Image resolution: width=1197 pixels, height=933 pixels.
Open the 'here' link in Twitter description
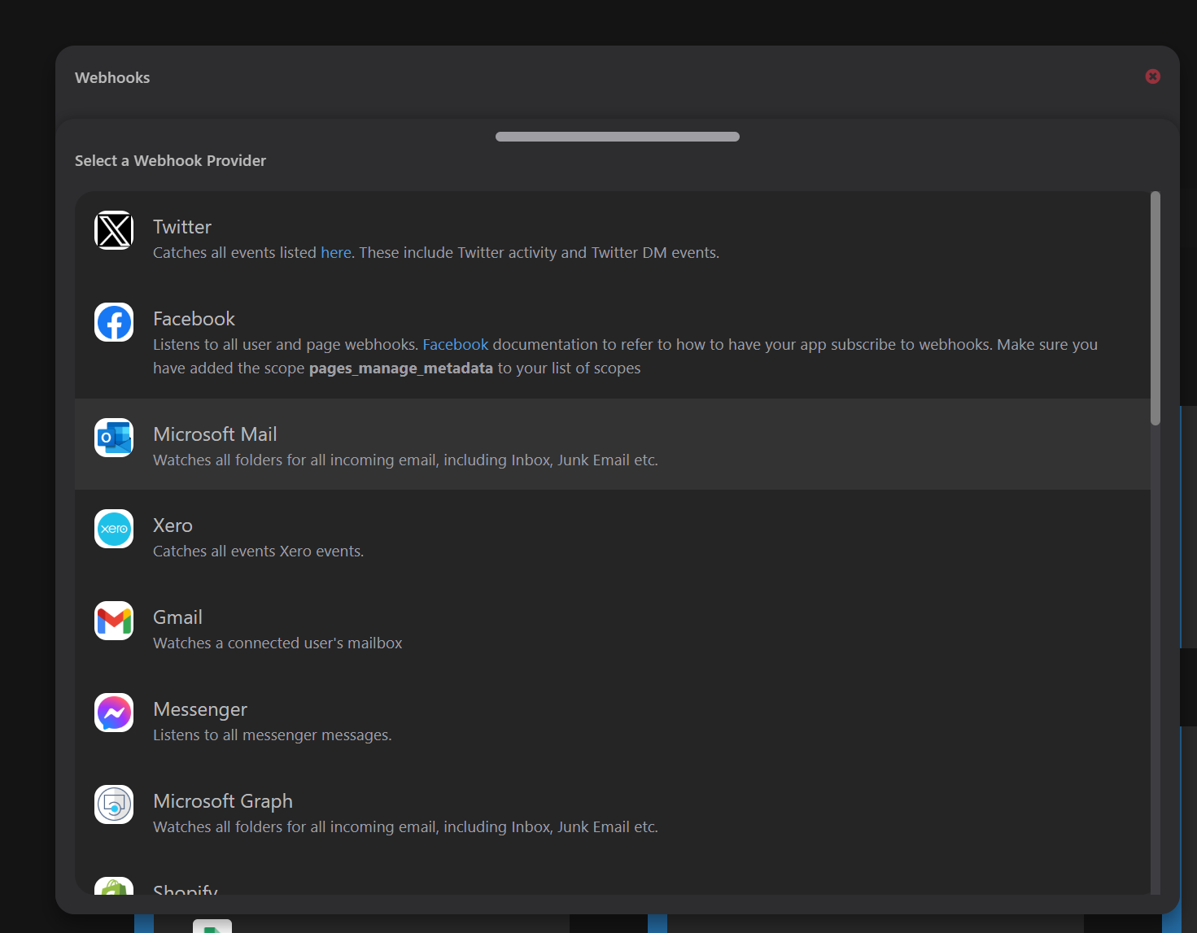(335, 253)
